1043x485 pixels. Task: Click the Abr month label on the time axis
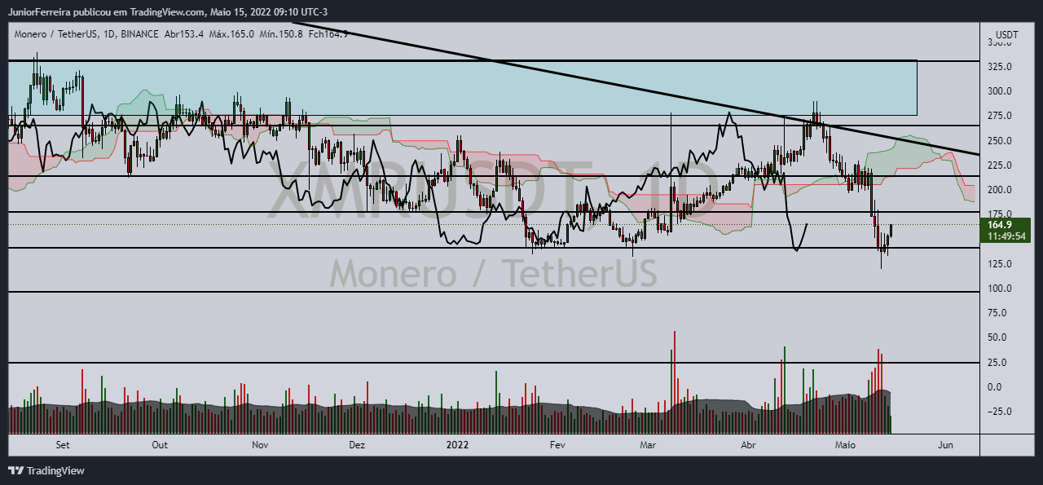(748, 445)
